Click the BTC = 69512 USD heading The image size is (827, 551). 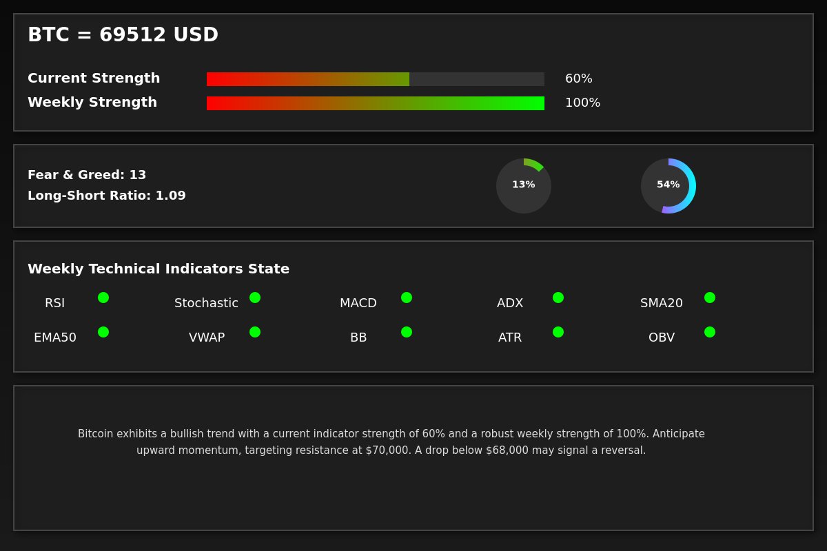tap(123, 35)
